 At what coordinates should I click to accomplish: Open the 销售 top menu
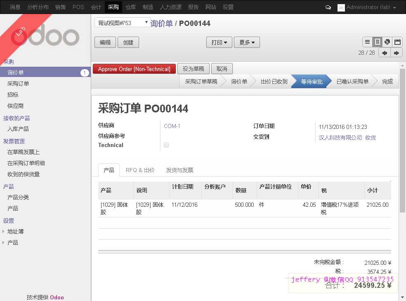coord(60,7)
